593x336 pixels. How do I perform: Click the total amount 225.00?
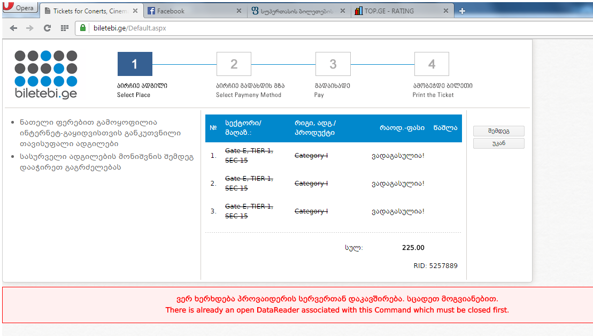(x=413, y=248)
